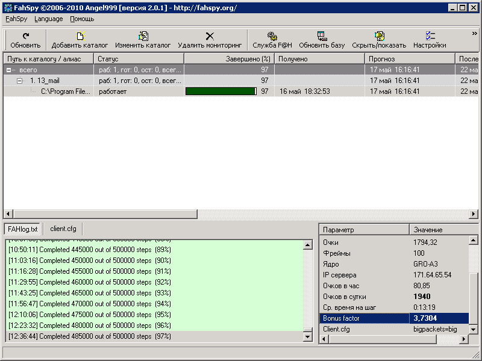Select the Очков в сутки row
Image resolution: width=482 pixels, height=361 pixels.
394,297
